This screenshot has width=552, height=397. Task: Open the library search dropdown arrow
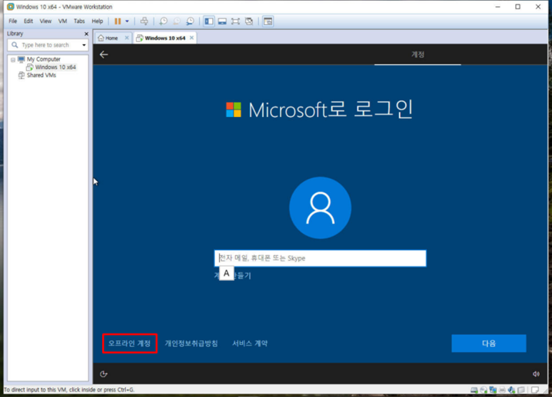point(84,45)
